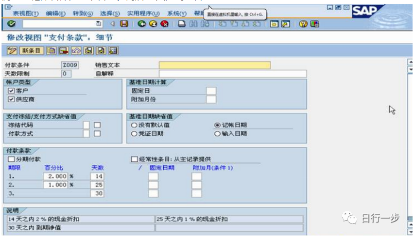Click the Generate Shortcut icon

point(286,24)
